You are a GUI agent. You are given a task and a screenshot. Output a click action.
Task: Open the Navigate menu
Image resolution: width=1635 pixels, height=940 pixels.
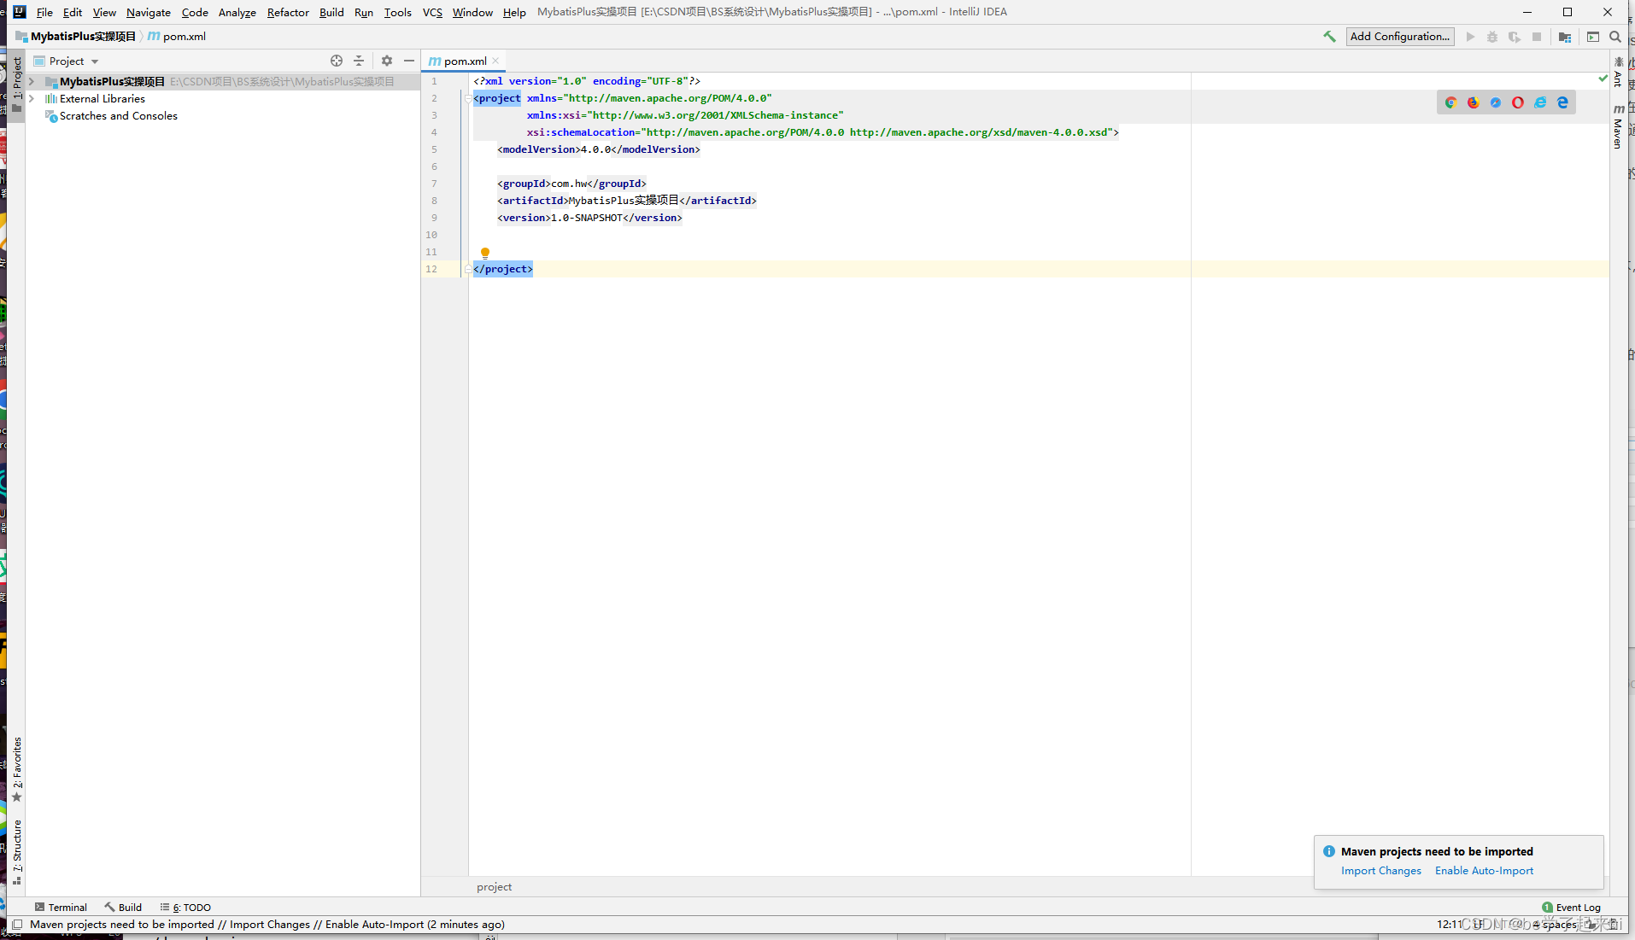click(149, 12)
